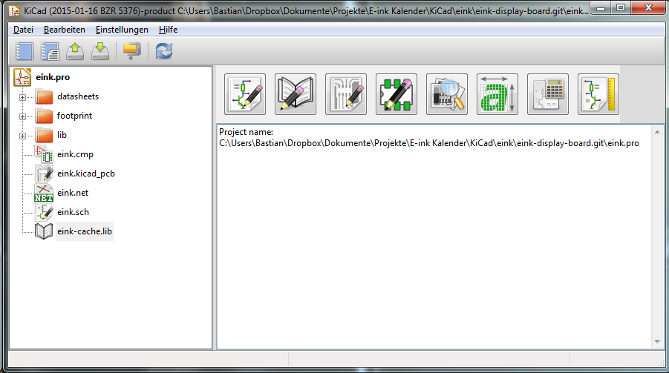Click the lib folder icon
669x373 pixels.
(x=44, y=135)
